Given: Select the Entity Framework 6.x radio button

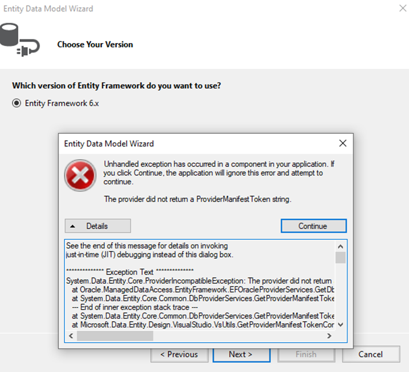Looking at the screenshot, I should point(16,103).
